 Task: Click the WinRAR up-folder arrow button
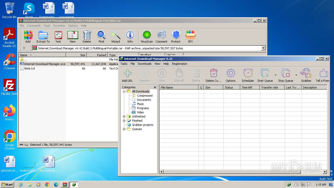pyautogui.click(x=24, y=48)
